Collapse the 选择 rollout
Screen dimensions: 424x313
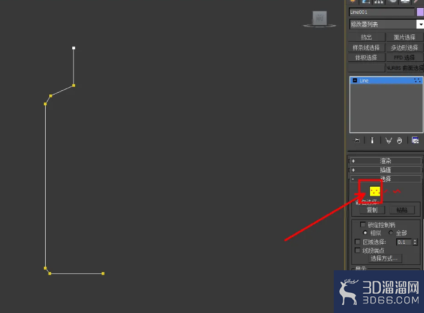[x=386, y=179]
